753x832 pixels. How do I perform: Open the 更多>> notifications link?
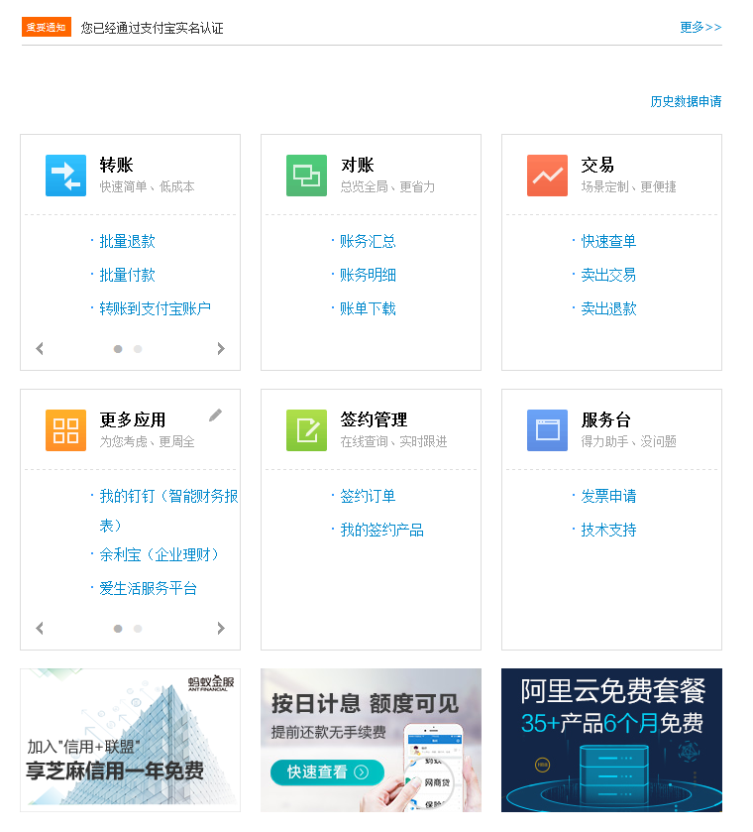[x=699, y=28]
